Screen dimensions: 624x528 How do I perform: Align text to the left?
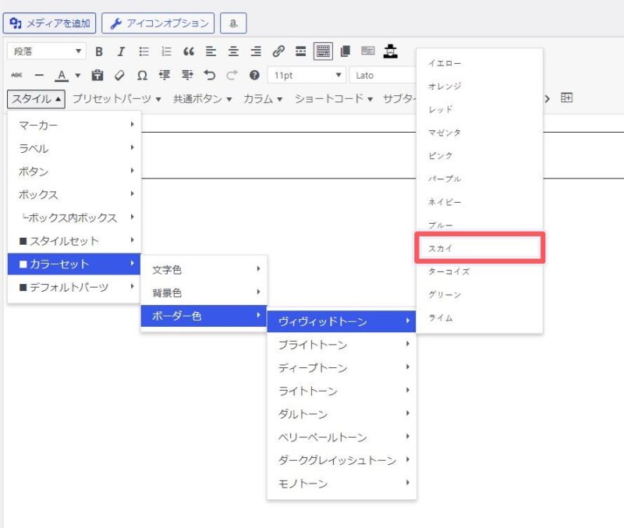coord(211,51)
